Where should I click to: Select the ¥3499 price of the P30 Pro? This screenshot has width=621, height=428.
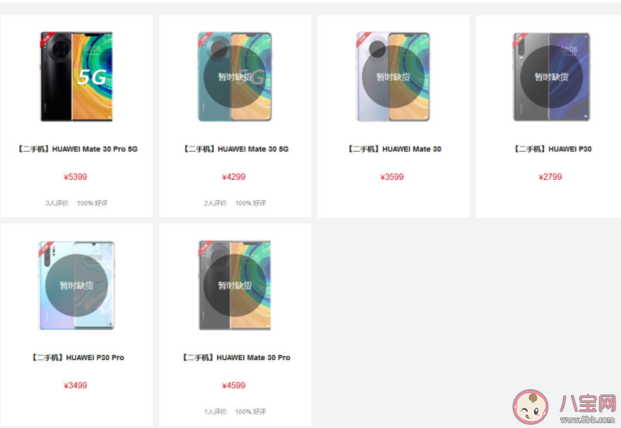click(x=75, y=385)
